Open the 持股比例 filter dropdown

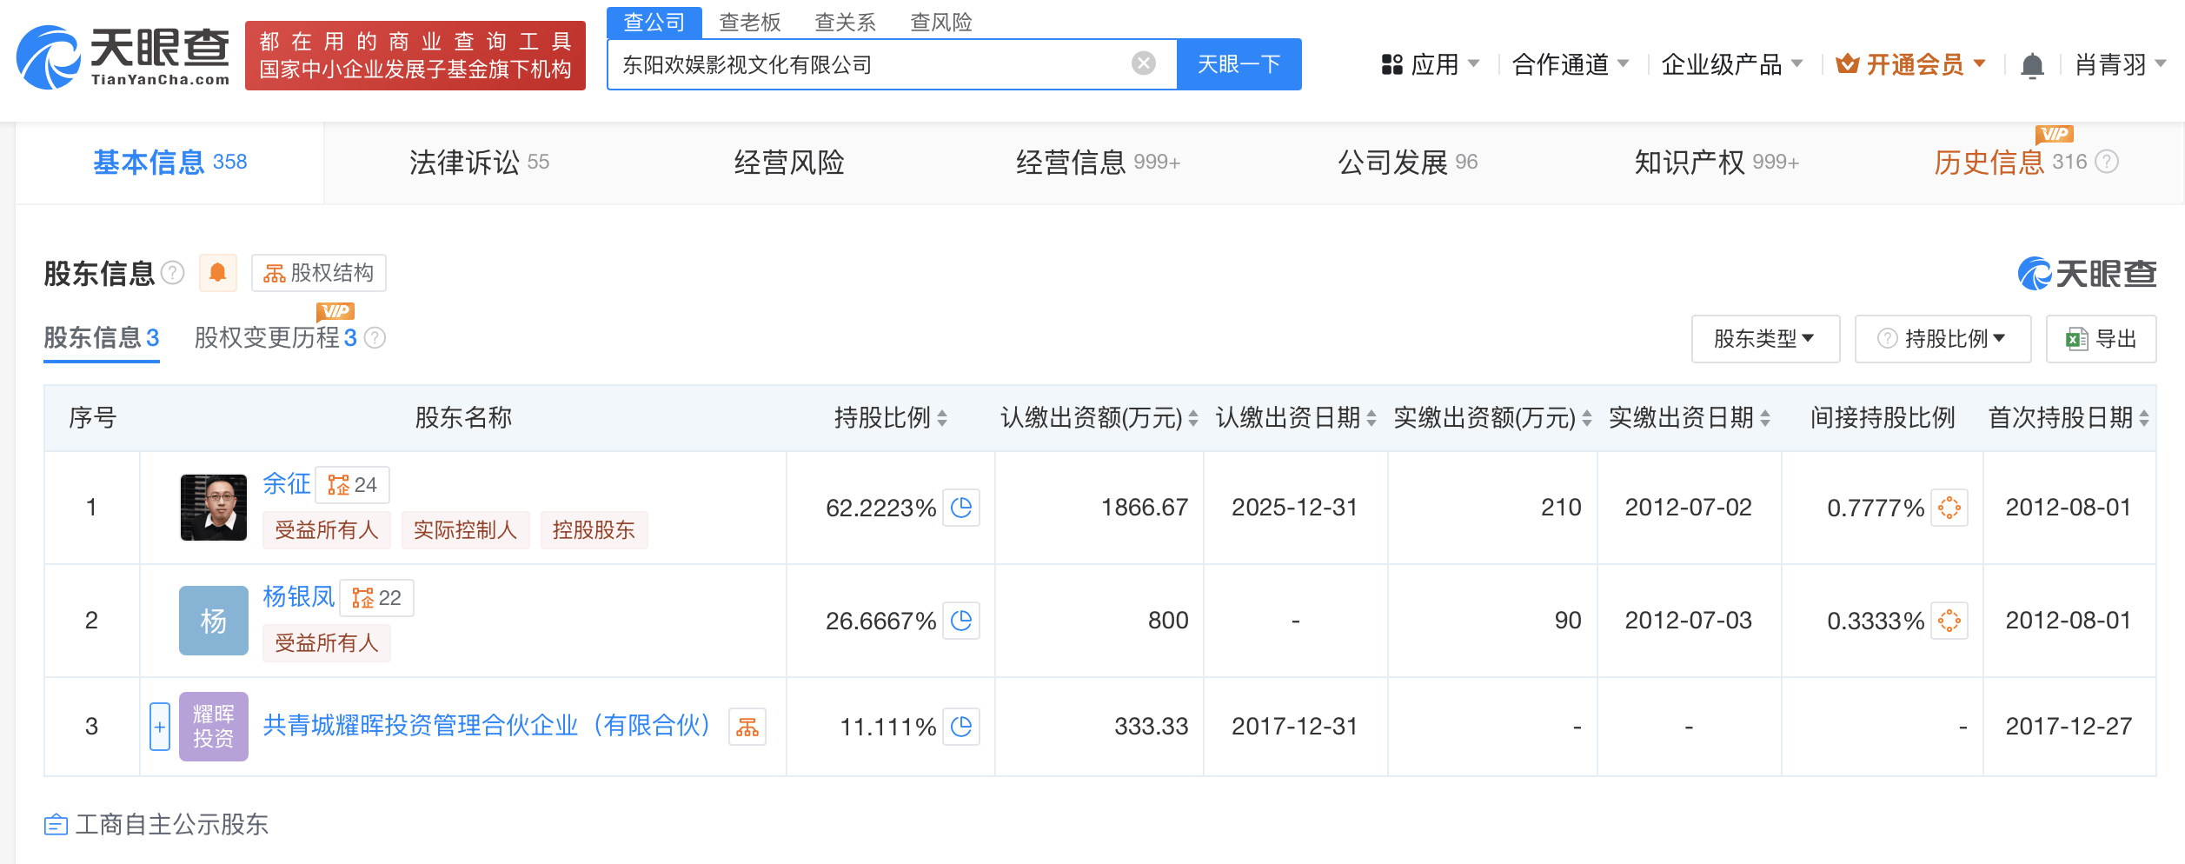point(1943,339)
